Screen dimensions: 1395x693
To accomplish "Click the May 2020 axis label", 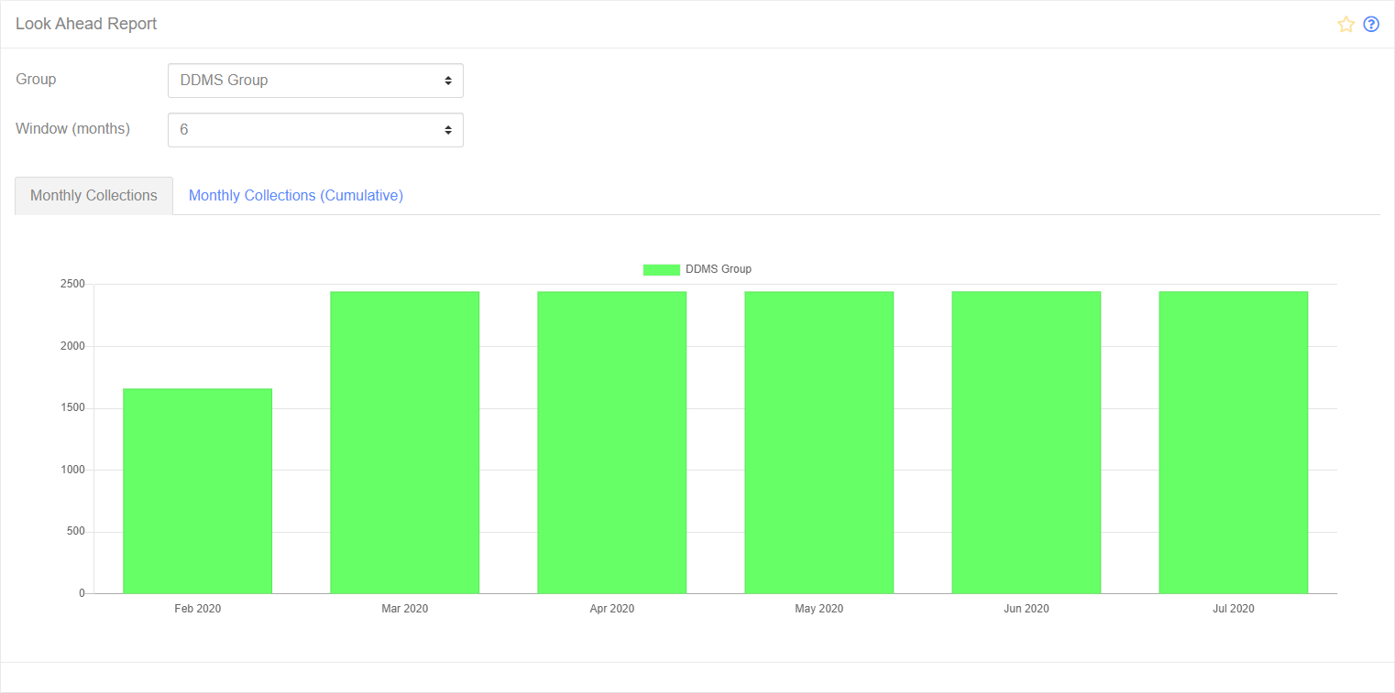I will 819,609.
